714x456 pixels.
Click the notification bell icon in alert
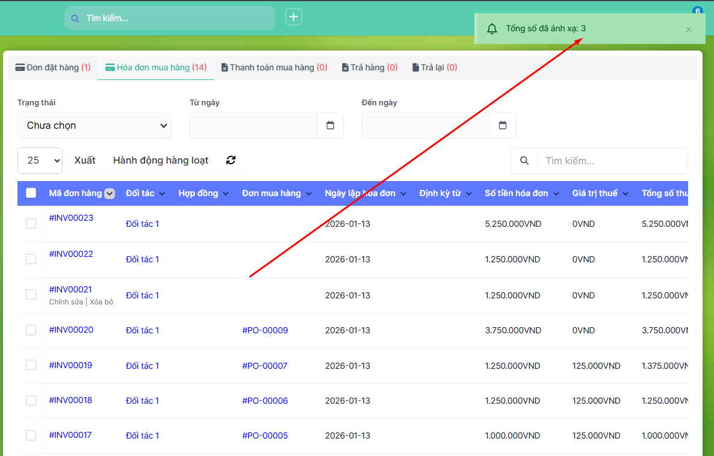point(492,29)
